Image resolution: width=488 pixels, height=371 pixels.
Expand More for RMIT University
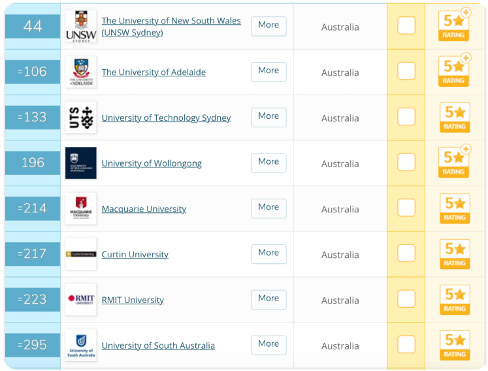tap(268, 299)
